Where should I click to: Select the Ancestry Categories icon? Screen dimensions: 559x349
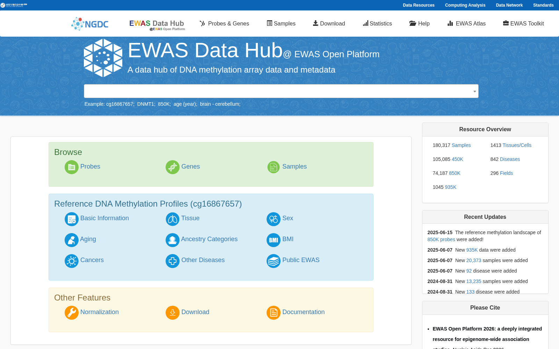[173, 240]
